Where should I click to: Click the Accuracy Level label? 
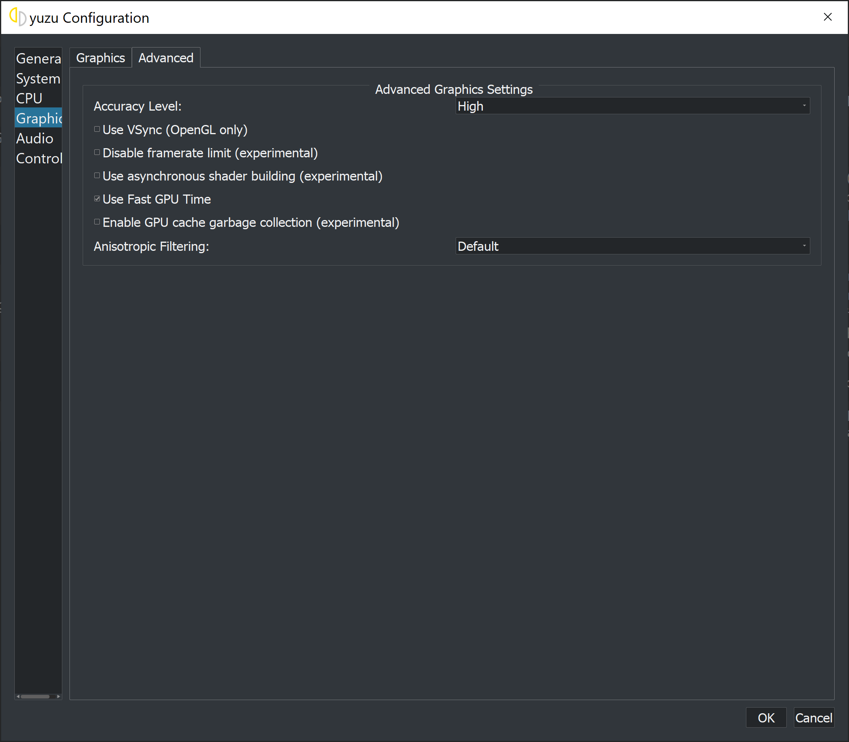click(x=137, y=106)
